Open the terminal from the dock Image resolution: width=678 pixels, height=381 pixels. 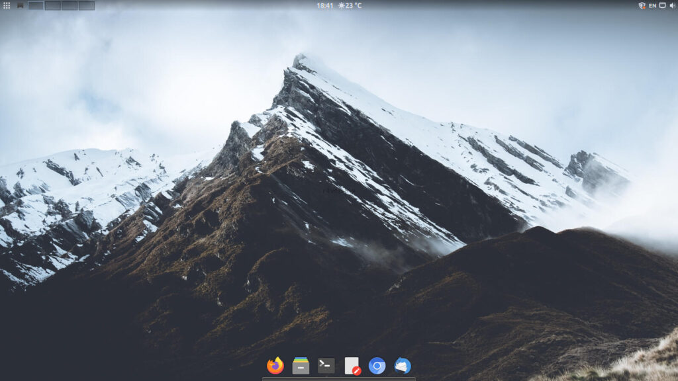(326, 366)
